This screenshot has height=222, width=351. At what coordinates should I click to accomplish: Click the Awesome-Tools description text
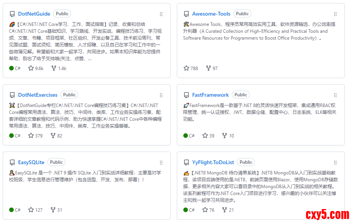pyautogui.click(x=259, y=31)
